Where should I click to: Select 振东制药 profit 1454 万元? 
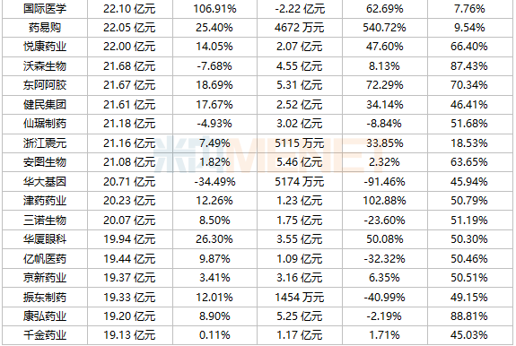tap(299, 298)
